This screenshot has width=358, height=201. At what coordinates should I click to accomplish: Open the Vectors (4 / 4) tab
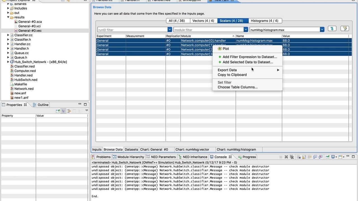[x=203, y=21]
